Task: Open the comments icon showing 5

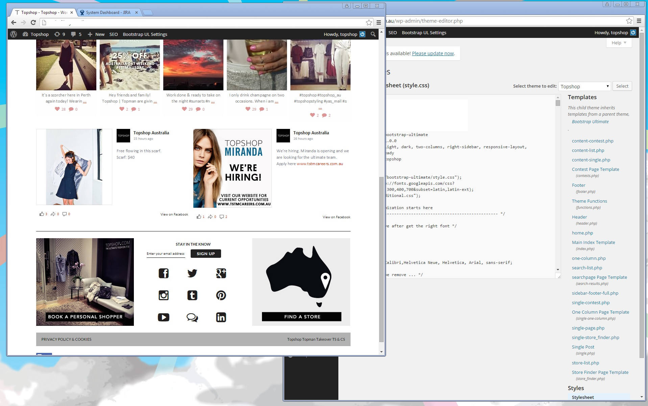Action: [x=76, y=34]
